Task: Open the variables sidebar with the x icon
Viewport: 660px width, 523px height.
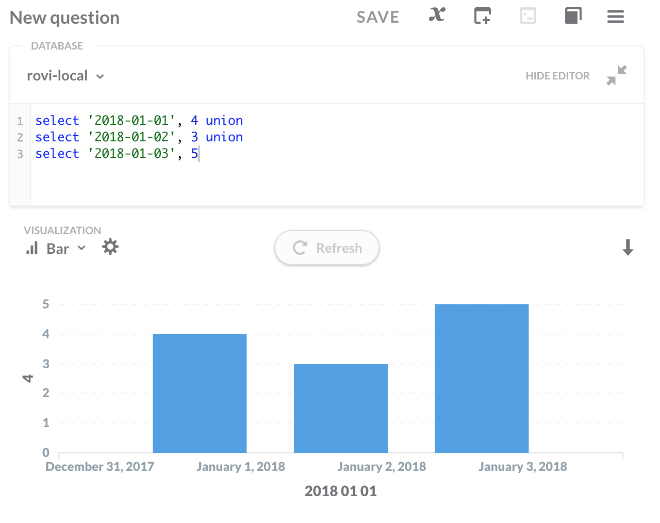Action: [x=437, y=16]
